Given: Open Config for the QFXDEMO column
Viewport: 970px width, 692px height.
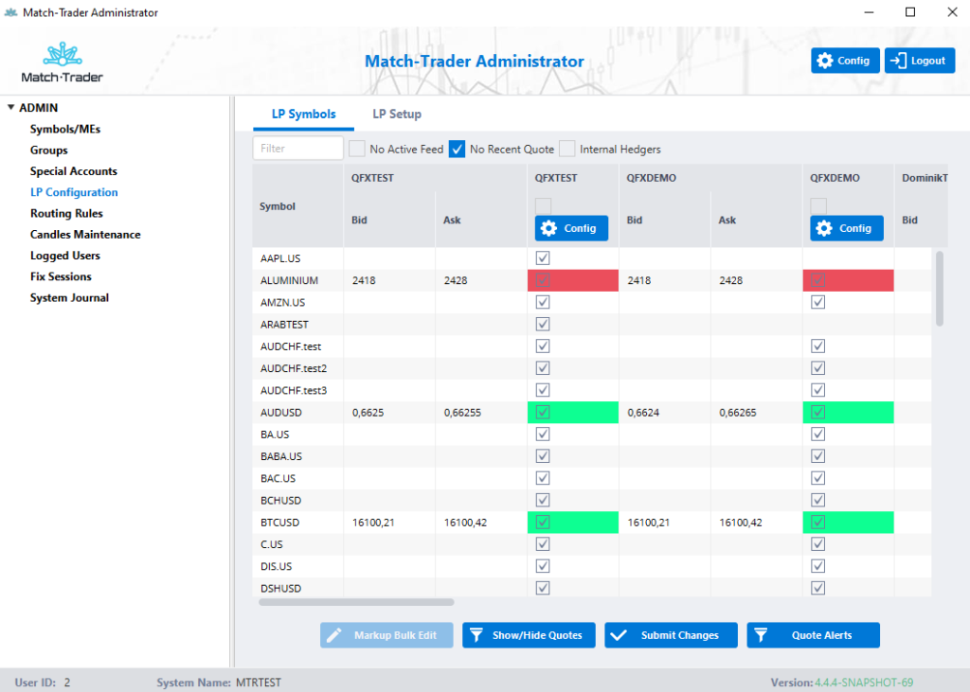Looking at the screenshot, I should 847,228.
